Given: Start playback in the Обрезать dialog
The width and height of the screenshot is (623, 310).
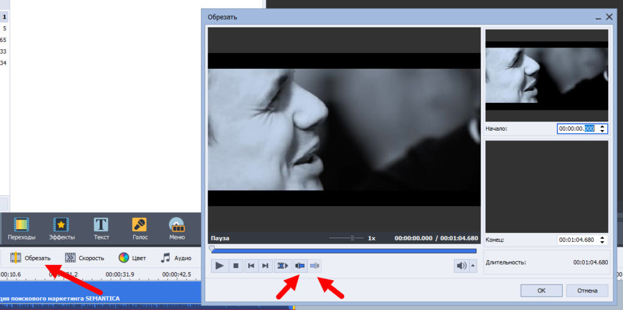Looking at the screenshot, I should click(x=219, y=266).
